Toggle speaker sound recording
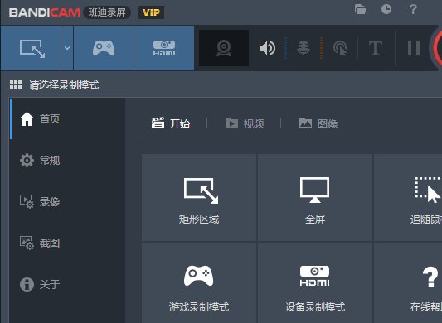The image size is (442, 323). pos(268,48)
